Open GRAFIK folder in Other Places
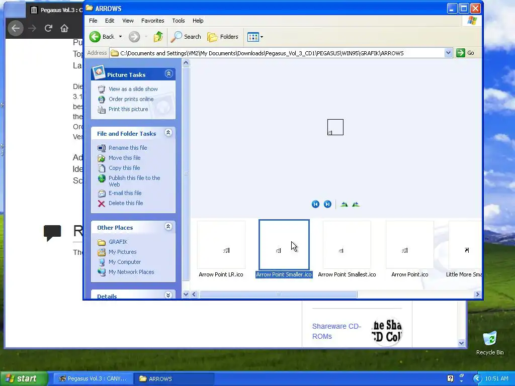Viewport: 515px width, 386px height. coord(118,242)
